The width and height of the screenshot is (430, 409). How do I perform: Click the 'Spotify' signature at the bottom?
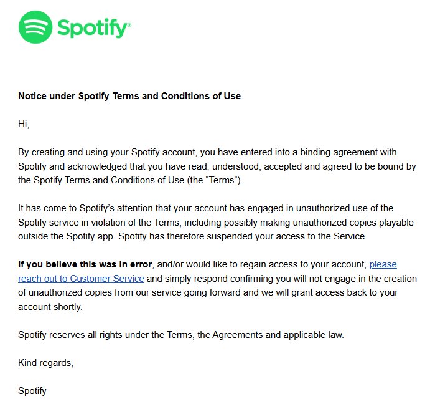tap(32, 391)
